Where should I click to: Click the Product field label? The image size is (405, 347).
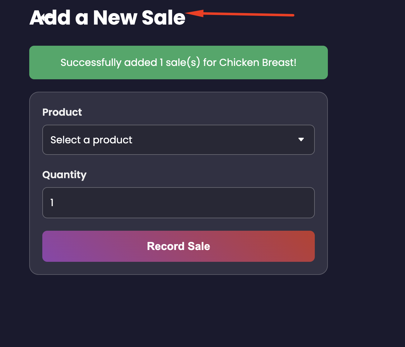(62, 112)
